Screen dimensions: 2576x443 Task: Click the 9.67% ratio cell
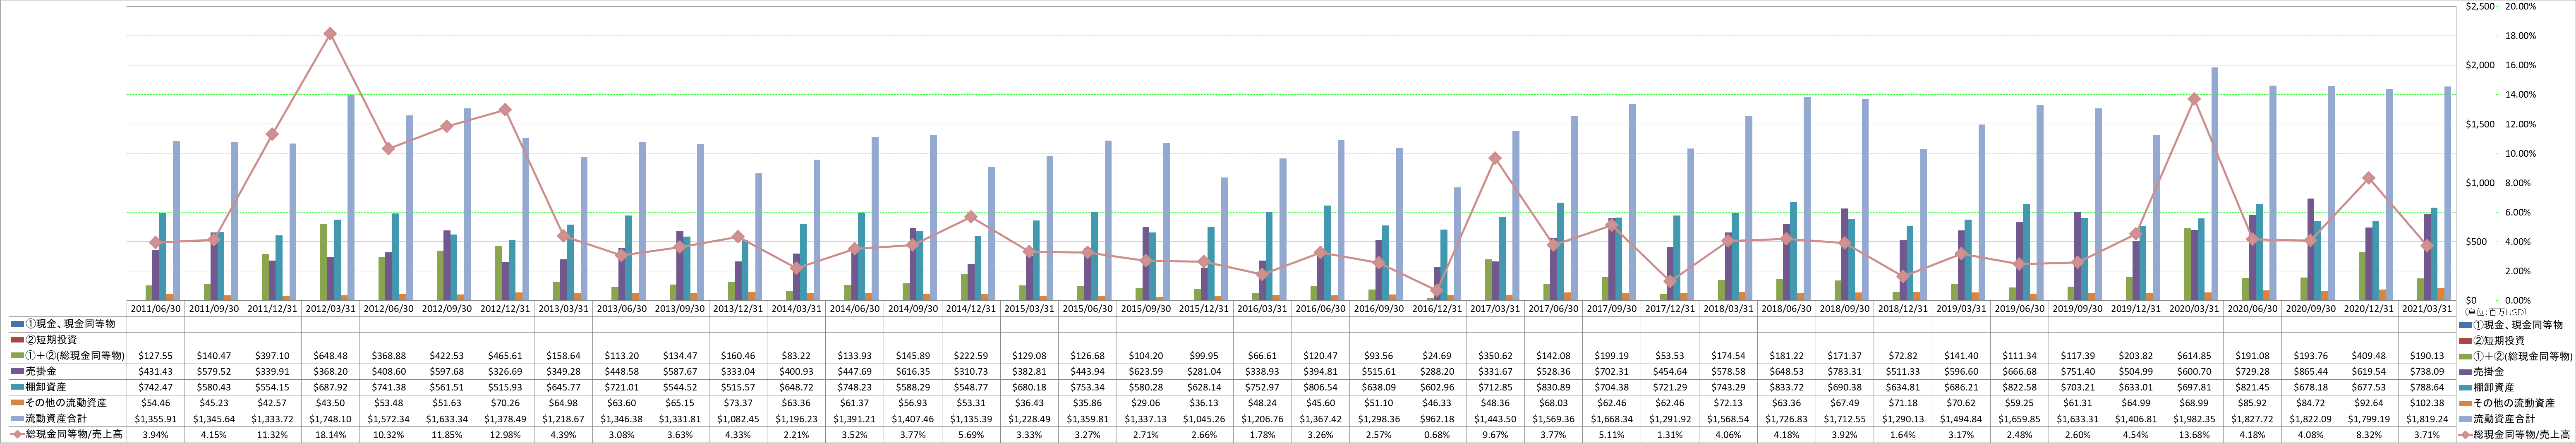tap(1495, 435)
